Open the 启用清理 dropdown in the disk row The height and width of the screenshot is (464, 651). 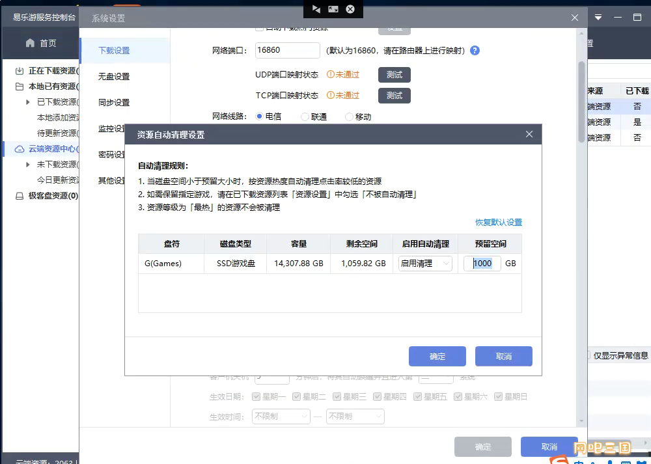426,264
